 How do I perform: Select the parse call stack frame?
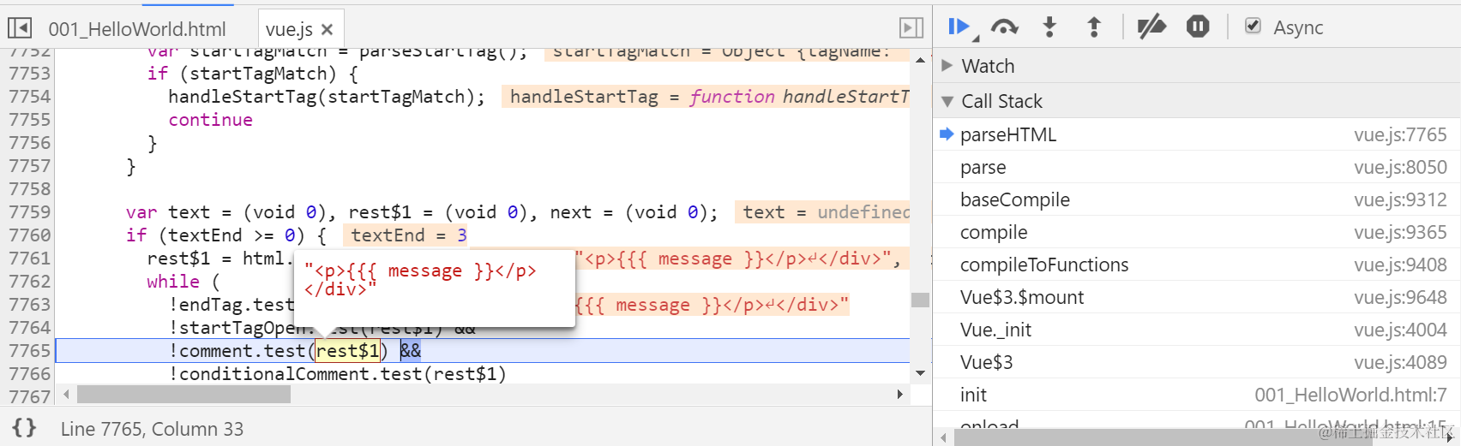coord(1197,167)
